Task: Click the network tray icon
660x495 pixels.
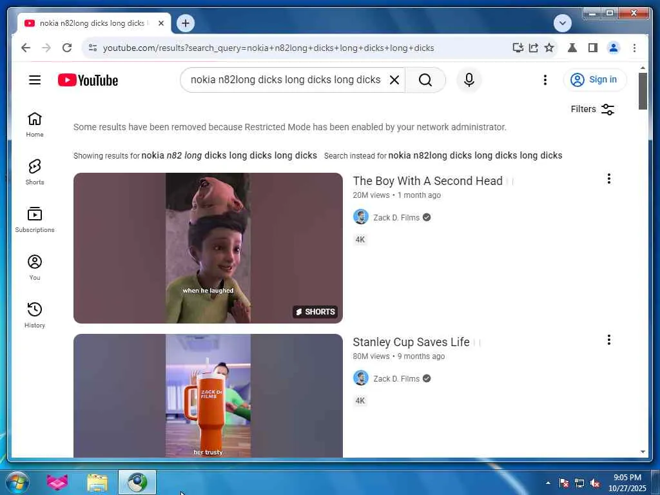Action: coord(579,483)
